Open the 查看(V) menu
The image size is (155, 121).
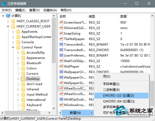point(34,10)
